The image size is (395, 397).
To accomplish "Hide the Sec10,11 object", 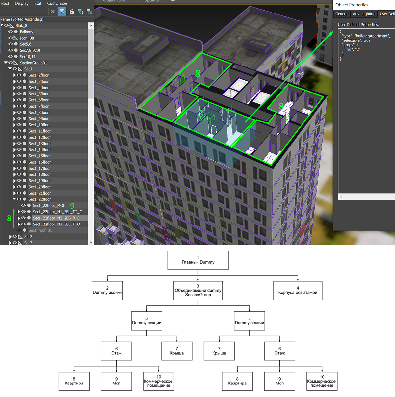I will click(11, 57).
